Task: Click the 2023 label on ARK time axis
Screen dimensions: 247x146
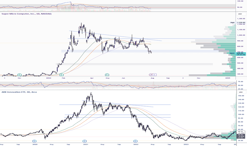Action: (186, 144)
